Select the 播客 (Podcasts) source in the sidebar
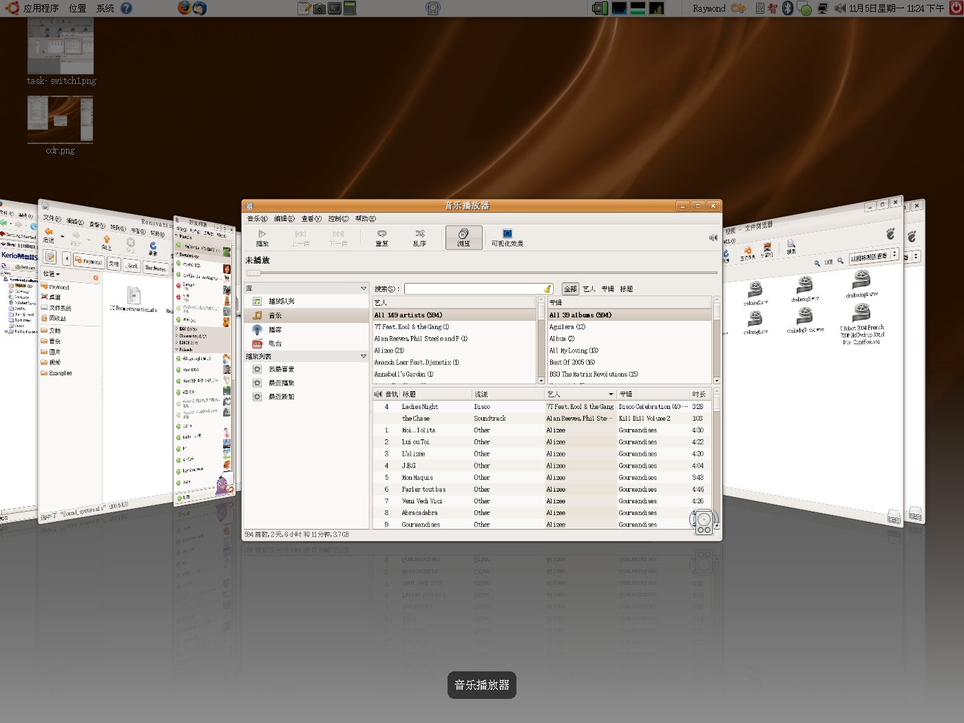The width and height of the screenshot is (964, 723). (275, 329)
